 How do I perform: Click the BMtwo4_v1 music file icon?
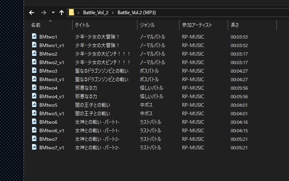pyautogui.click(x=34, y=96)
